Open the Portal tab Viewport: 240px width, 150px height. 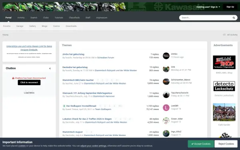[x=8, y=18]
